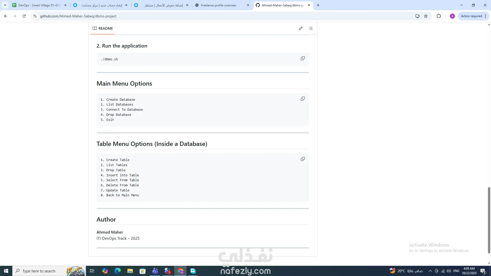
Task: Click the install app icon in address bar
Action: click(418, 16)
